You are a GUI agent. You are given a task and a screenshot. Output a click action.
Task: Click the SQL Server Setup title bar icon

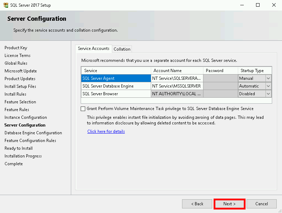click(5, 5)
